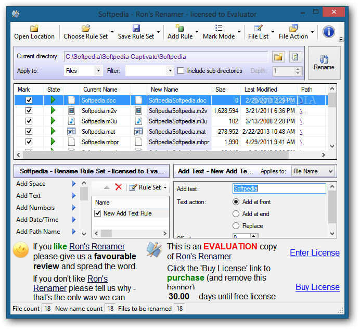359x329 pixels.
Task: Select the Add at front radio button
Action: (236, 202)
